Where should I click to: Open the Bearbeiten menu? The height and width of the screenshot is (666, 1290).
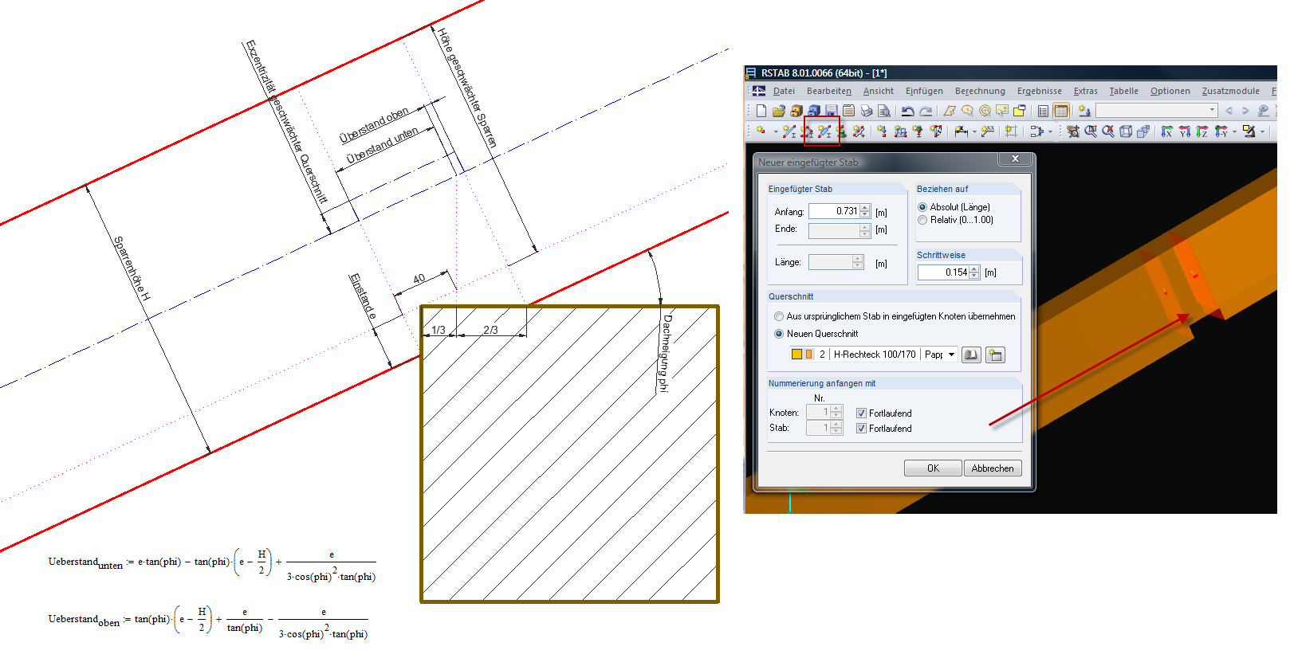tap(829, 91)
